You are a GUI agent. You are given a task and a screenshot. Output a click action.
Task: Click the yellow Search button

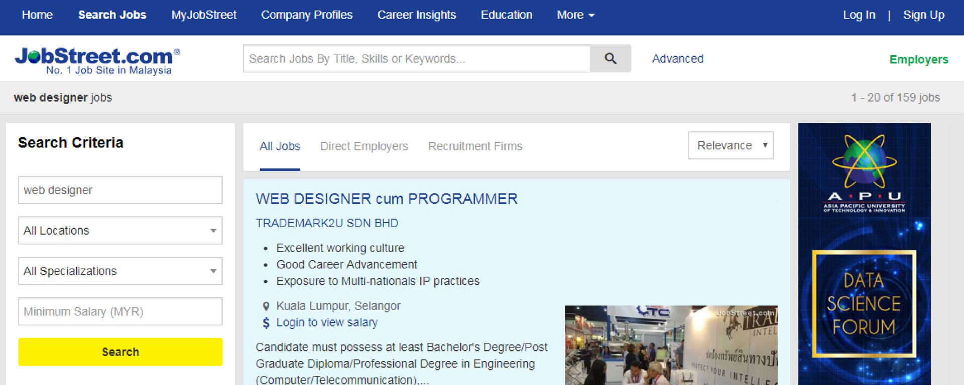click(x=120, y=352)
